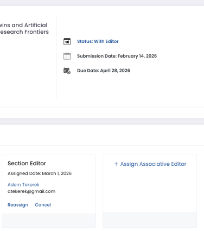Click Cancel in the Section Editor card

click(43, 205)
